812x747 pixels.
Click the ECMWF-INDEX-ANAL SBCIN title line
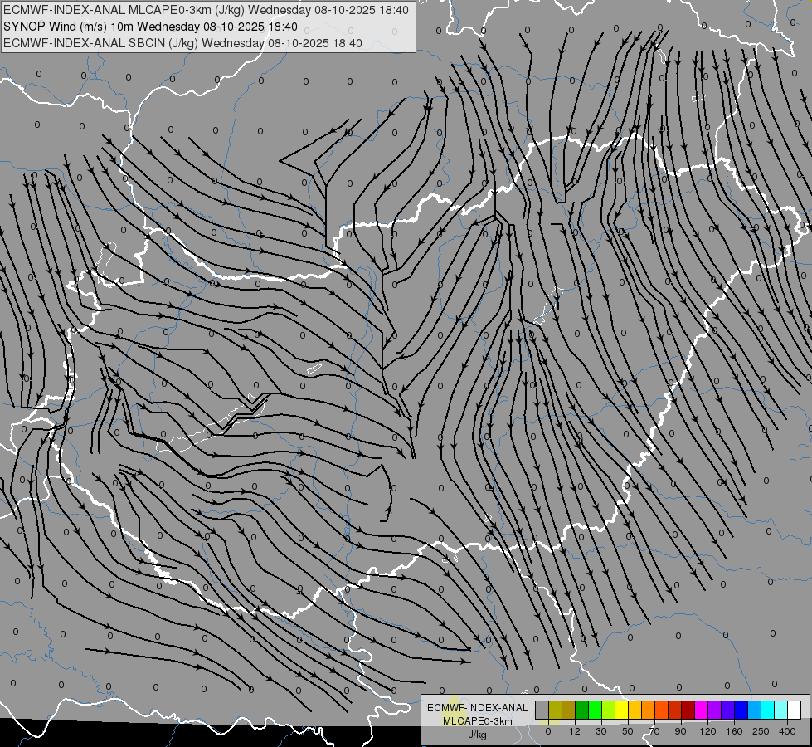[182, 43]
